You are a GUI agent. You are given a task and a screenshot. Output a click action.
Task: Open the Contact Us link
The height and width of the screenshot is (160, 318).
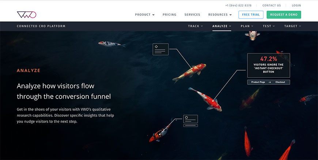[x=272, y=5]
